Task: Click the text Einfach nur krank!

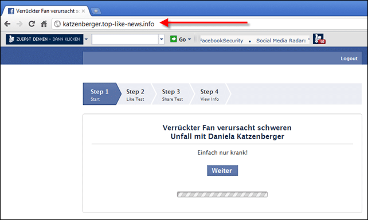Action: (222, 153)
